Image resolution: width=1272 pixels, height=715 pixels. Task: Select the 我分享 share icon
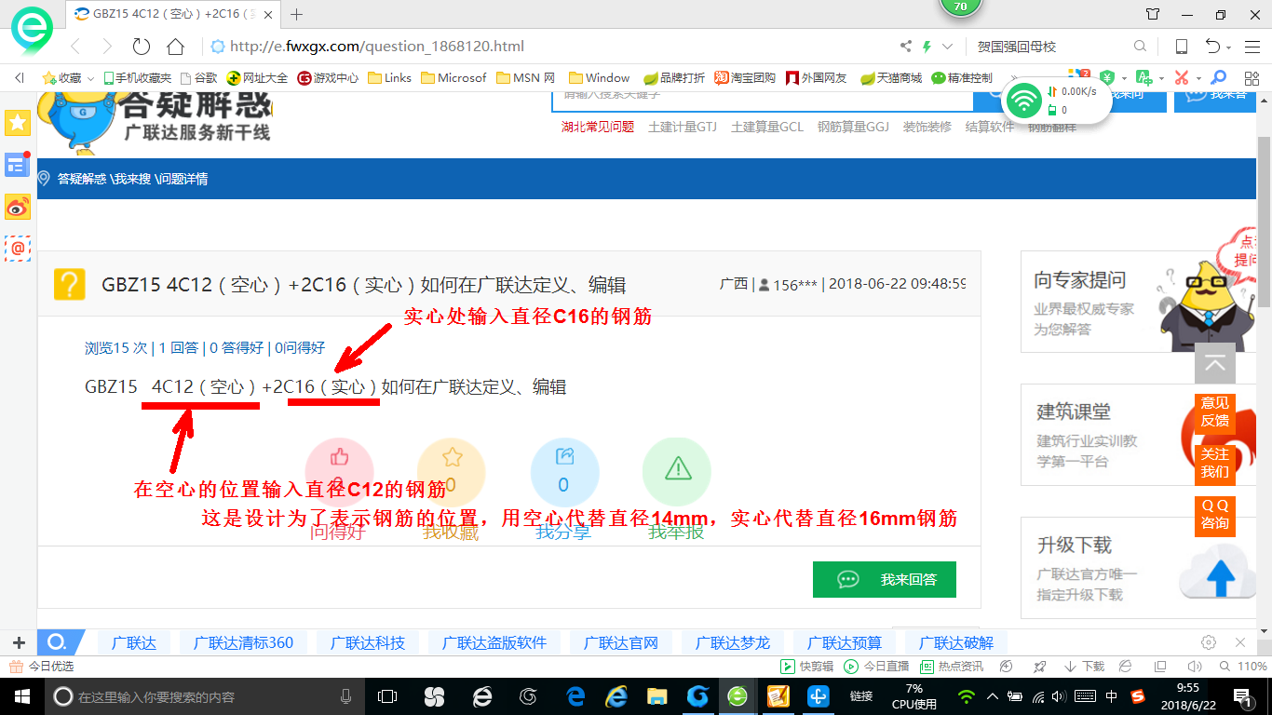pyautogui.click(x=564, y=471)
